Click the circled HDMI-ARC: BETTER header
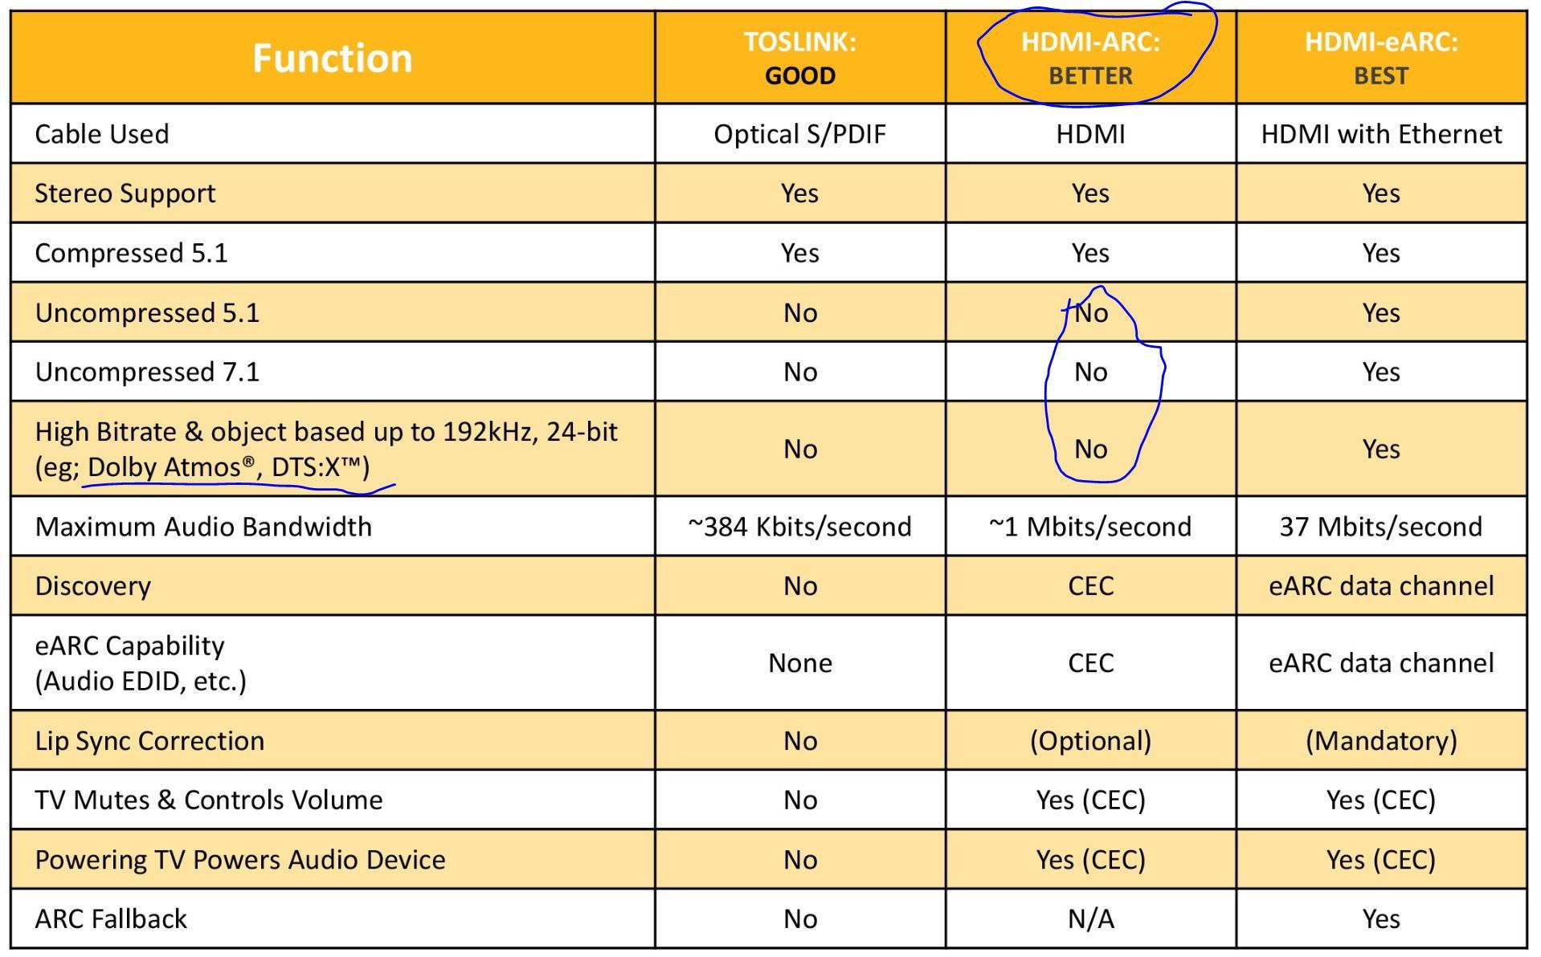Image resolution: width=1541 pixels, height=957 pixels. (x=1090, y=58)
